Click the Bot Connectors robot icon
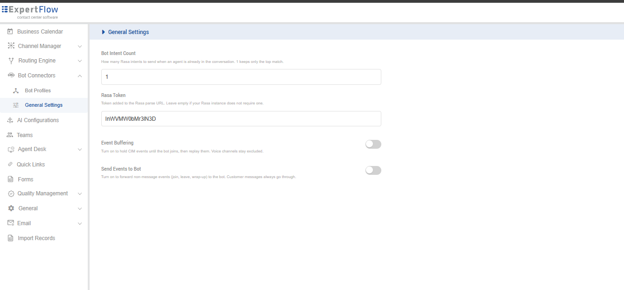 pyautogui.click(x=11, y=75)
